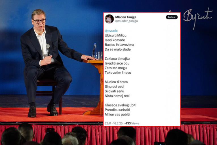The height and width of the screenshot is (145, 217).
Task: Open the @avucic mention link
Action: click(111, 31)
